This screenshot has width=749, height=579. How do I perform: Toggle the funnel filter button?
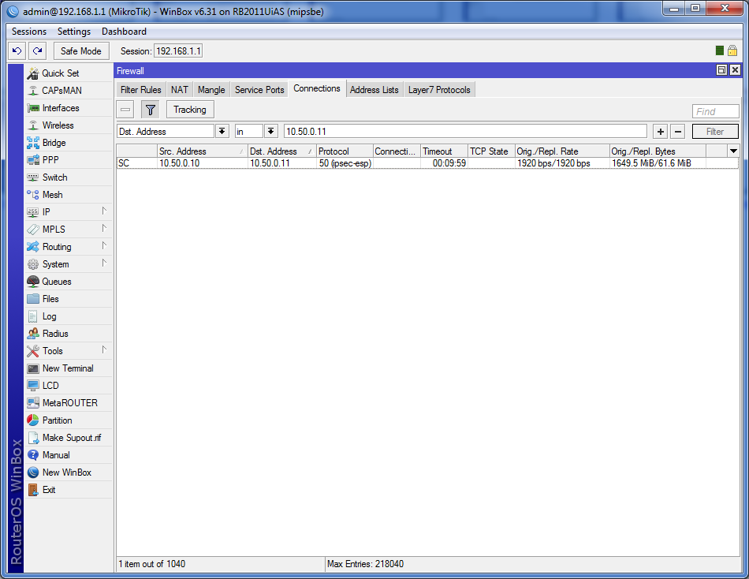point(151,110)
